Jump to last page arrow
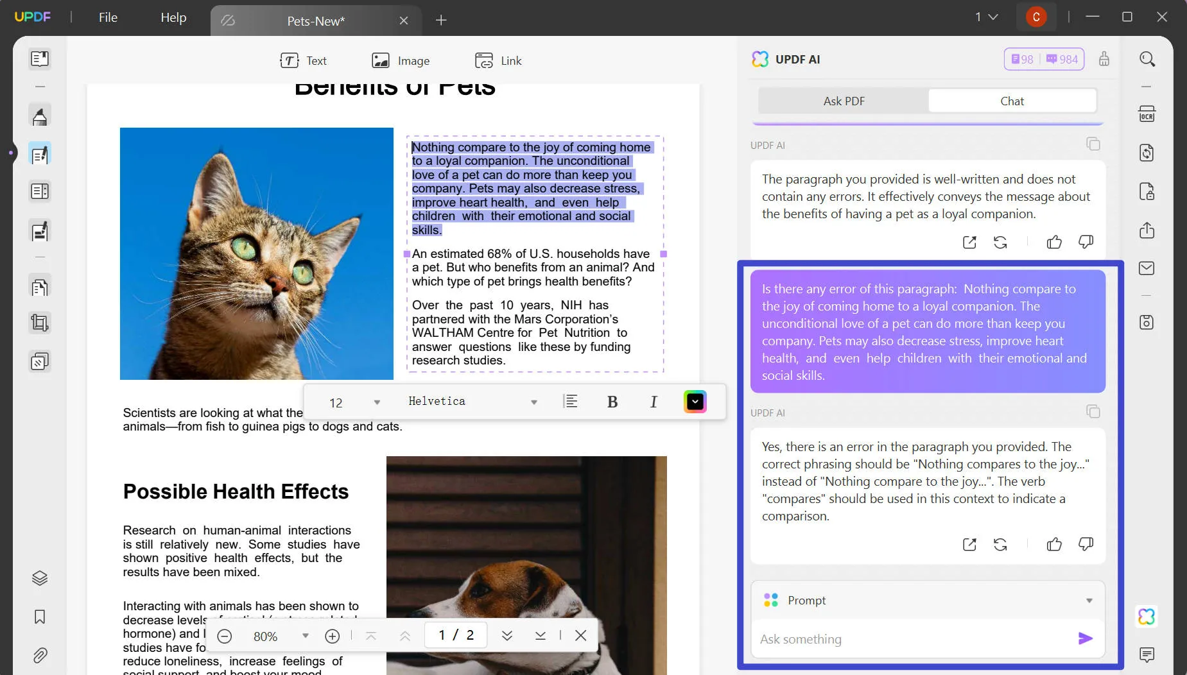Image resolution: width=1187 pixels, height=675 pixels. [x=541, y=635]
